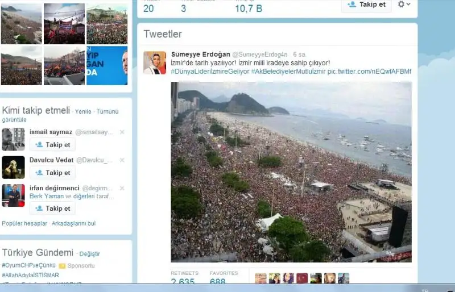This screenshot has width=455, height=292.
Task: Click the top Takip et follow button
Action: click(x=366, y=5)
